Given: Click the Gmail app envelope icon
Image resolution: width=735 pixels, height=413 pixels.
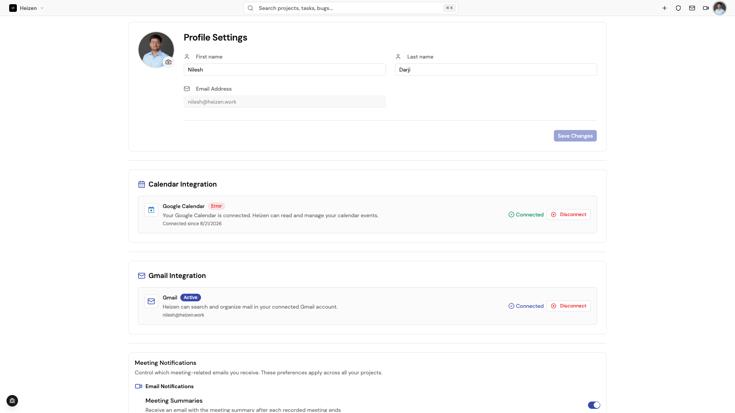Looking at the screenshot, I should tap(151, 301).
